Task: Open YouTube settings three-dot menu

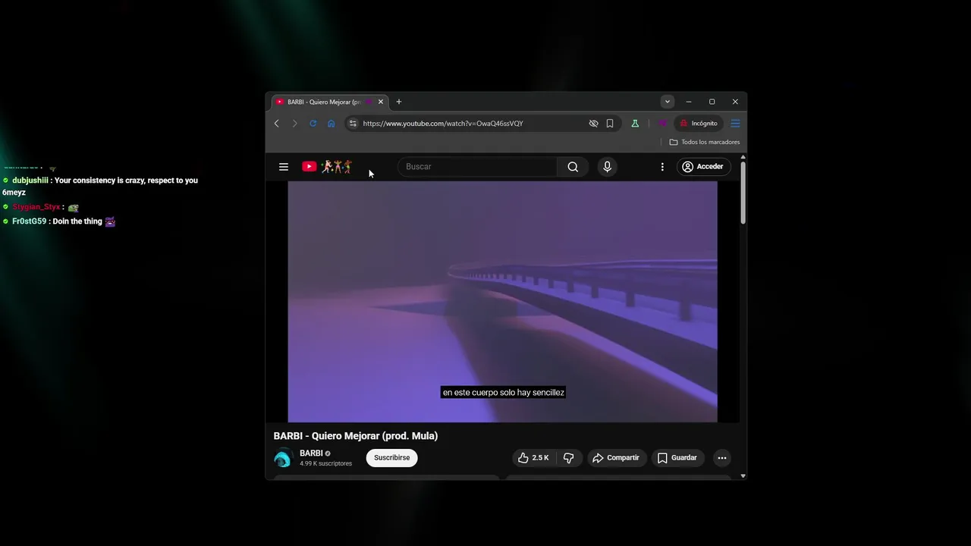Action: [662, 167]
